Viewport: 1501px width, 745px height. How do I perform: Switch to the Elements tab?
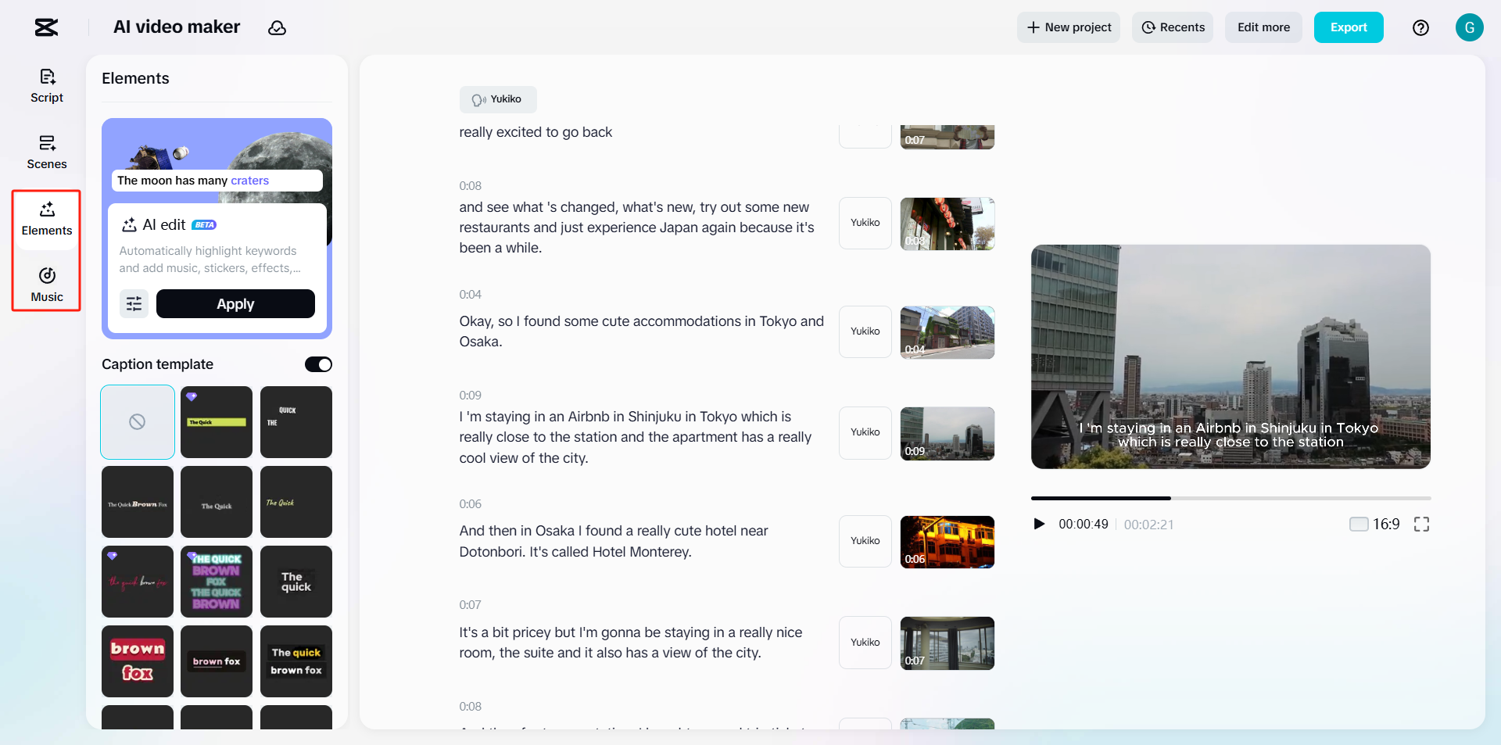47,219
